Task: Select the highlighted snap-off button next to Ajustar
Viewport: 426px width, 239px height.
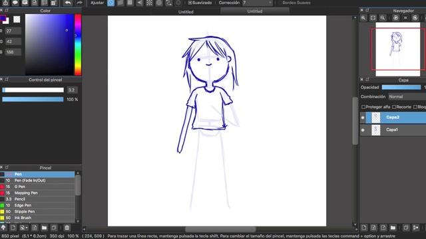Action: click(111, 3)
